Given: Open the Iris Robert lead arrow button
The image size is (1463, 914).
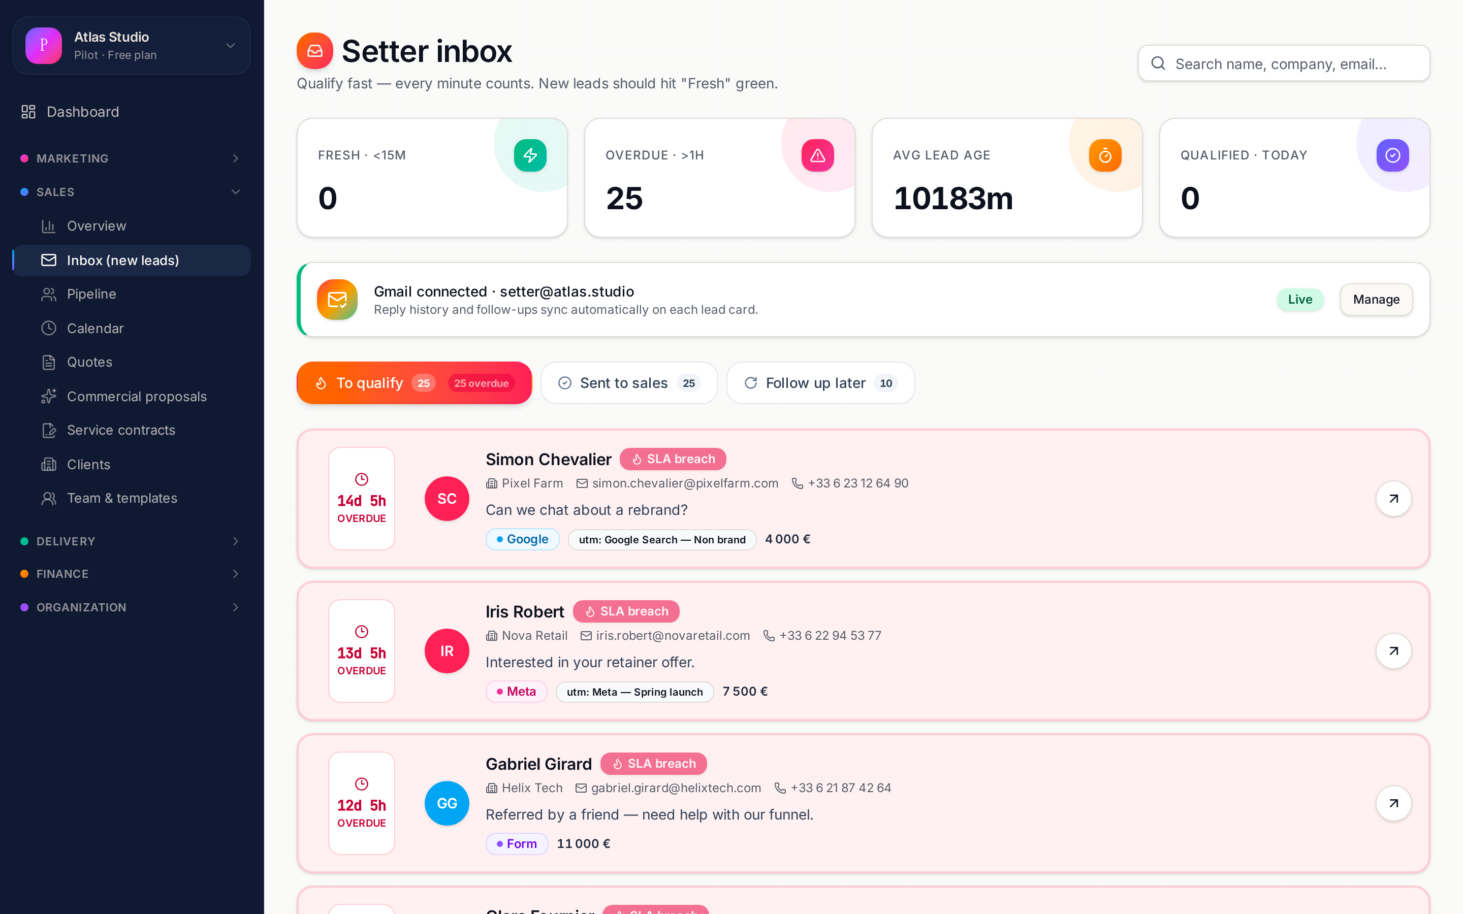Looking at the screenshot, I should [x=1393, y=651].
